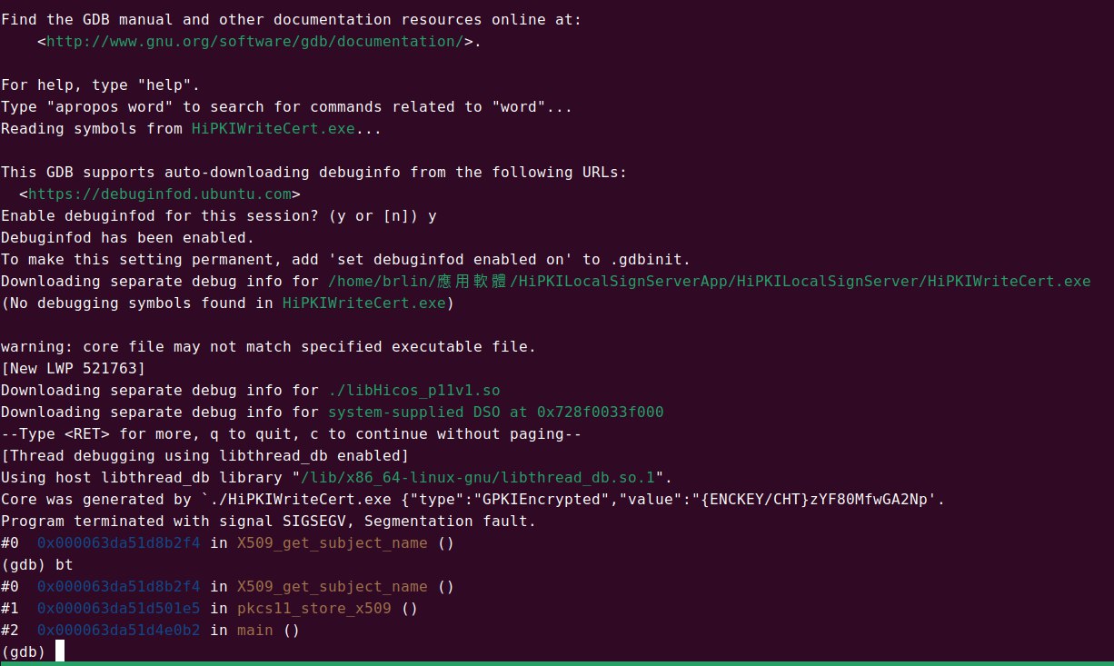Click address 0x000063da51d501e5 in frame #1

coord(118,608)
